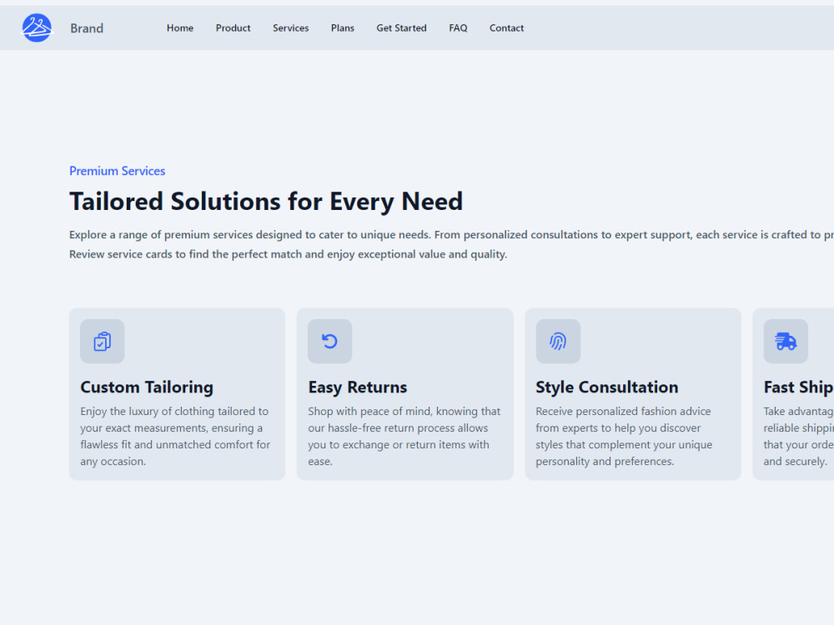
Task: Go to the Product menu item
Action: (x=233, y=27)
